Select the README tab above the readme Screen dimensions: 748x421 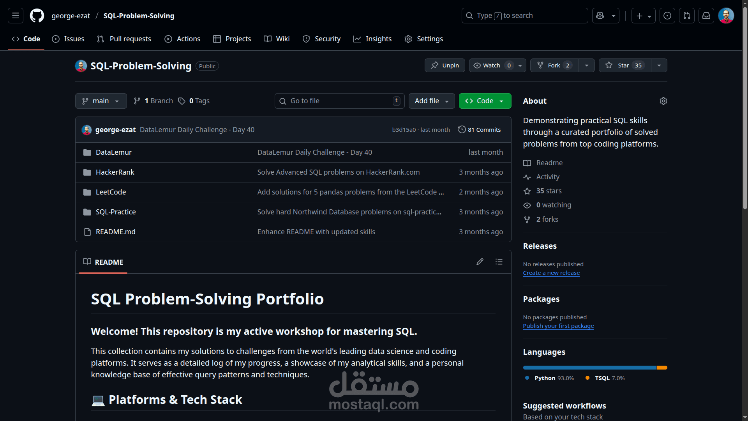103,262
